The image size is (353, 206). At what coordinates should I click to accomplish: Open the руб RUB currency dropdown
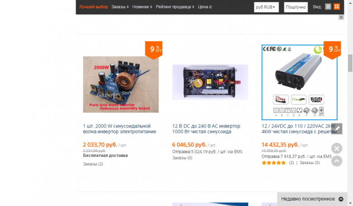click(x=266, y=7)
